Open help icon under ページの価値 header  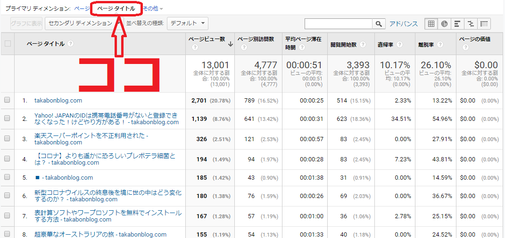(x=465, y=48)
